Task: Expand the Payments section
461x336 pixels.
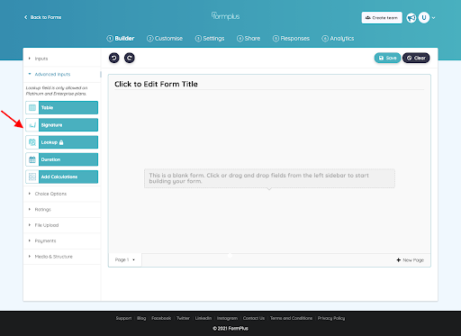Action: pos(62,241)
